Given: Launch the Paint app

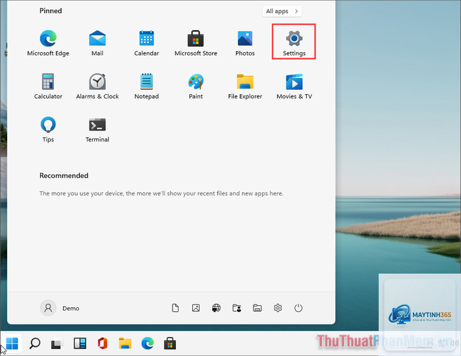Looking at the screenshot, I should click(196, 86).
